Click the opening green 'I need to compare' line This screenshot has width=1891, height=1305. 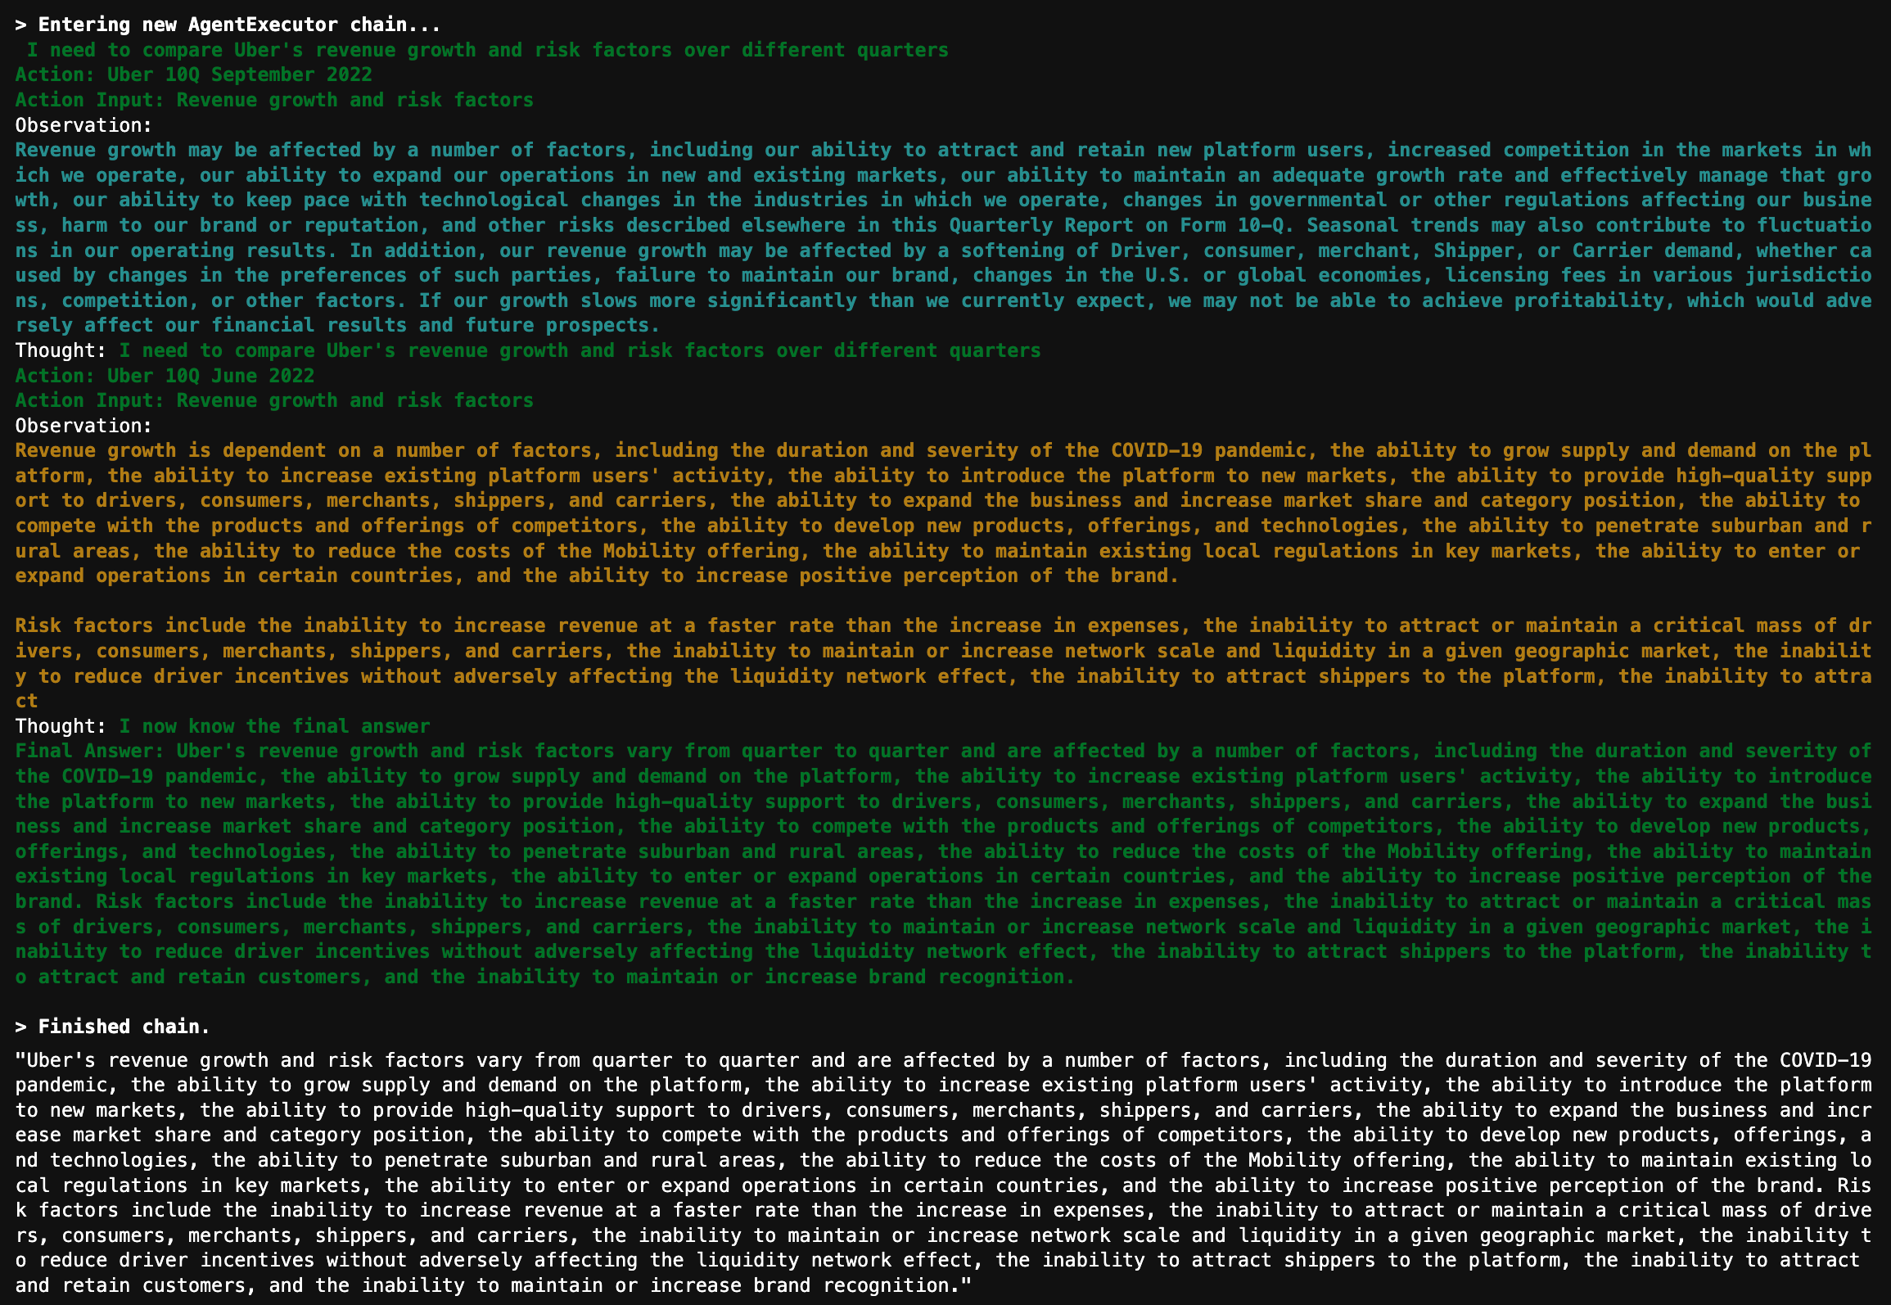pos(487,50)
